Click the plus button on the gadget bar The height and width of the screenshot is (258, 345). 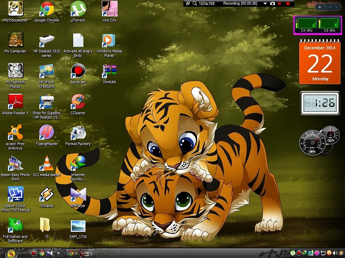pos(320,7)
